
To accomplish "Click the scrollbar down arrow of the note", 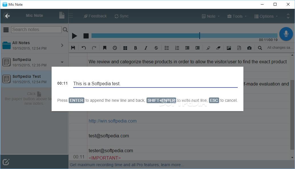I will pos(292,158).
